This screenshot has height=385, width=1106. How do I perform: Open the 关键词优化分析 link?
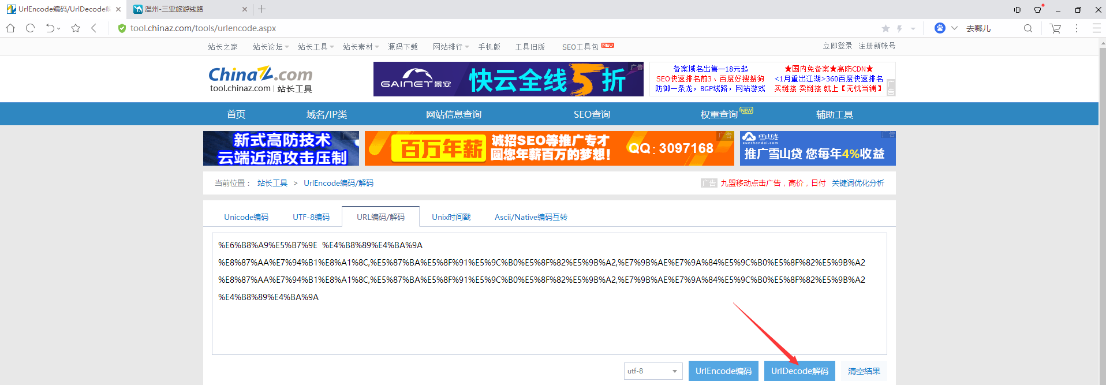858,183
